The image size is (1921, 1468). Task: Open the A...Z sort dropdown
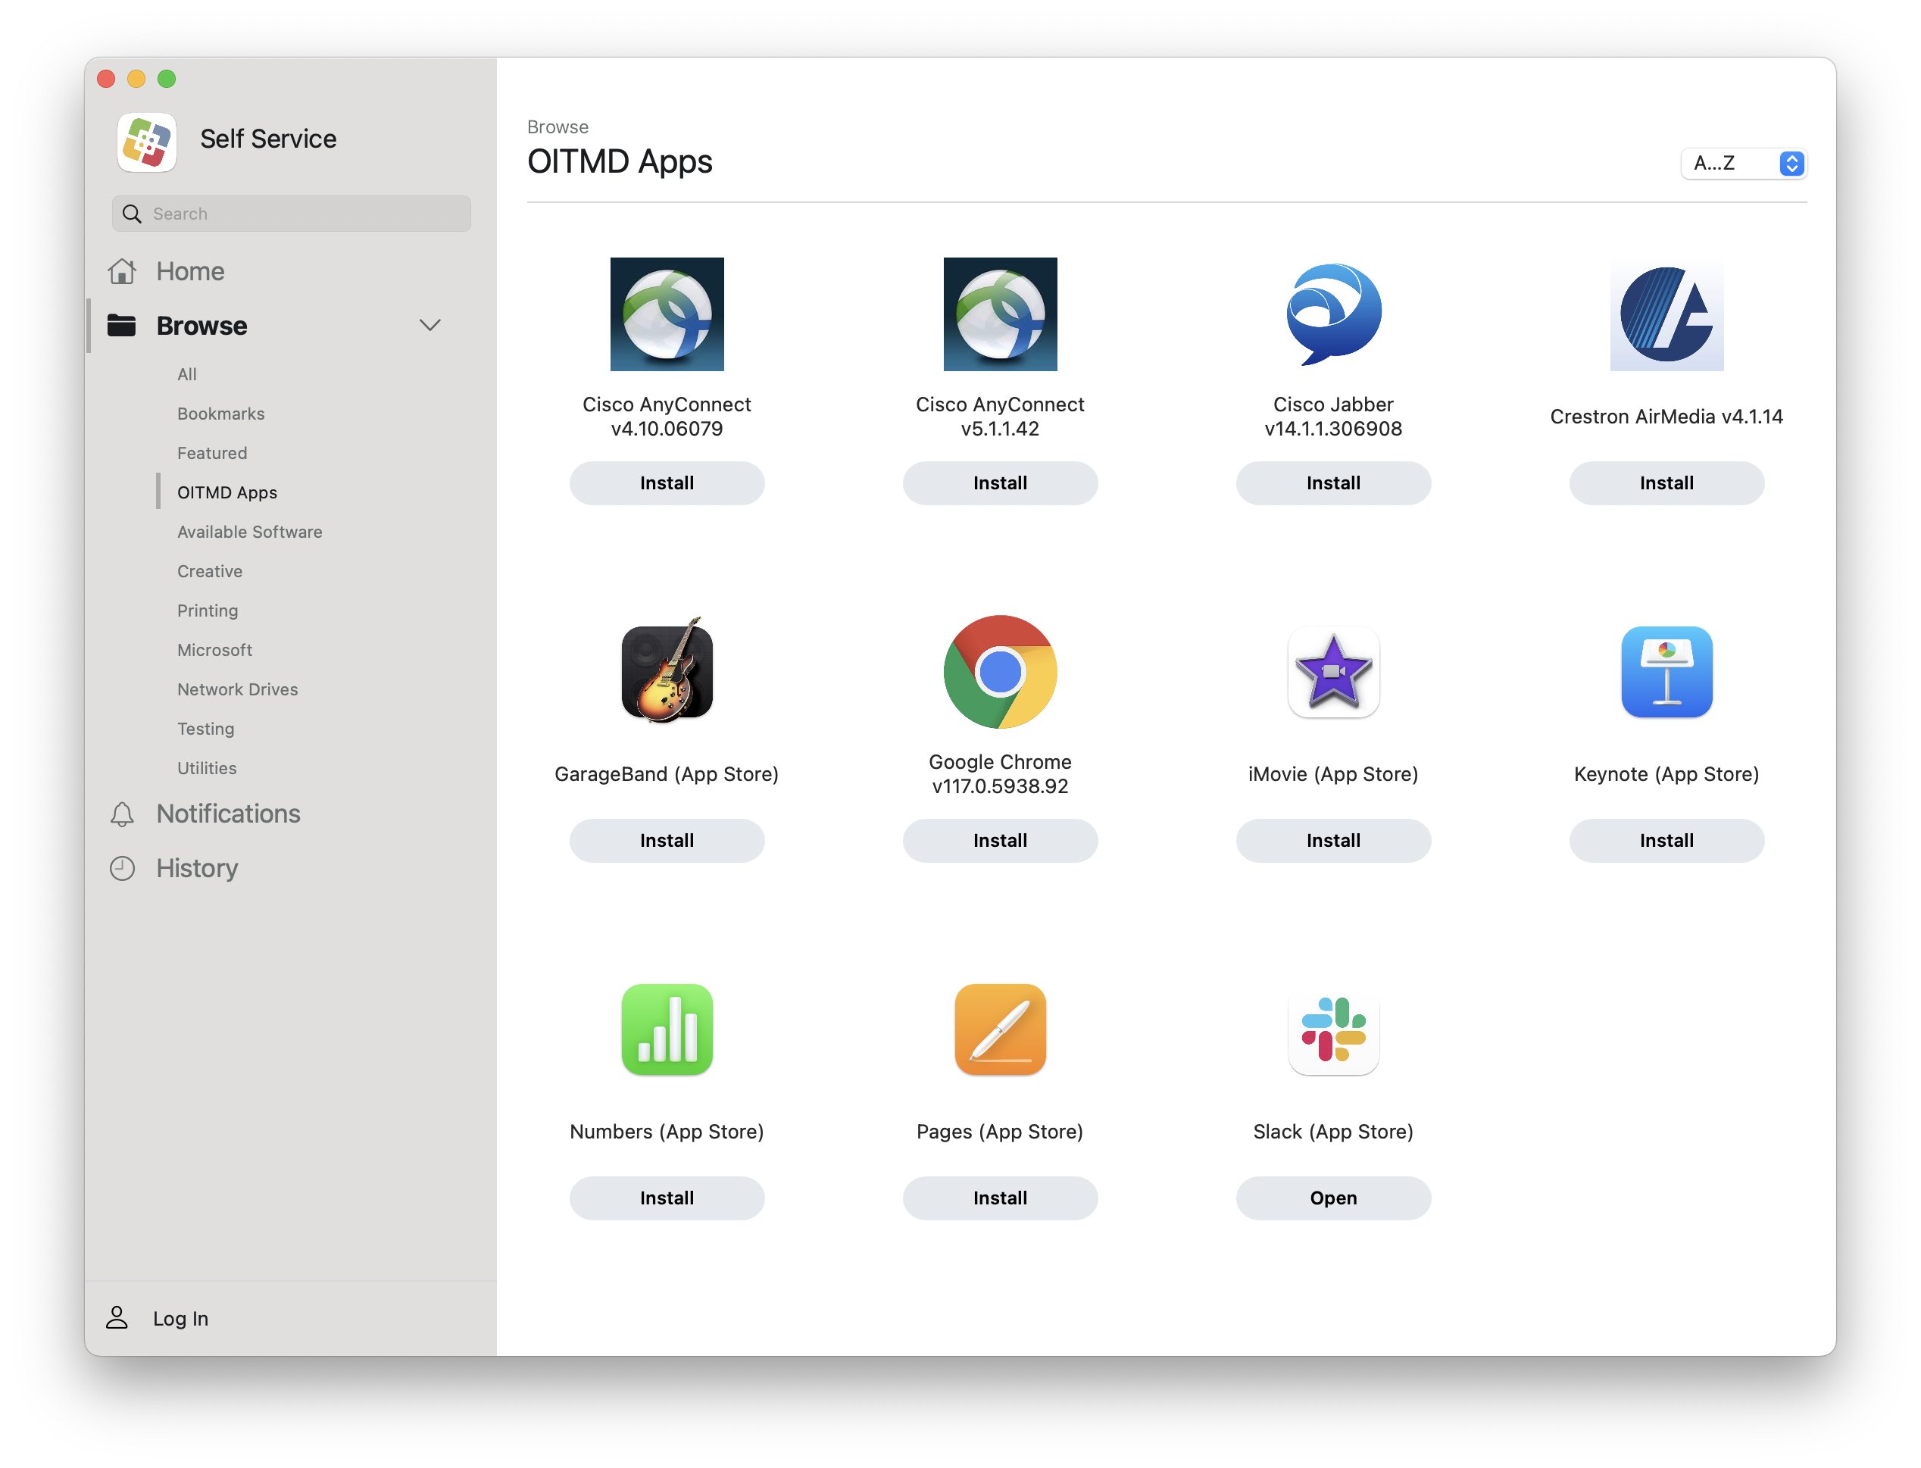coord(1743,164)
